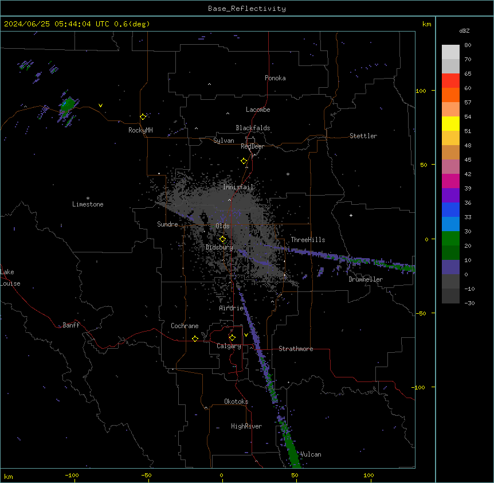The image size is (494, 483).
Task: Click the Cochrane label
Action: pyautogui.click(x=185, y=326)
